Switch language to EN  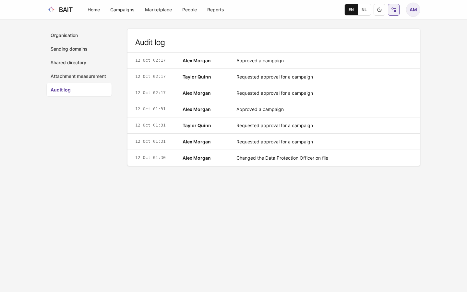(x=351, y=10)
